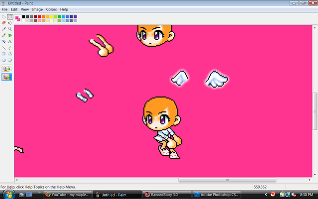318x199 pixels.
Task: Select the Rounded Rectangle tool
Action: click(10, 60)
